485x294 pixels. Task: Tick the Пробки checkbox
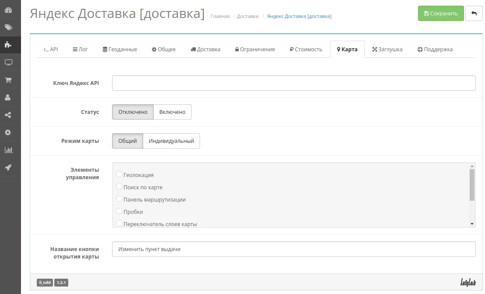coord(119,211)
